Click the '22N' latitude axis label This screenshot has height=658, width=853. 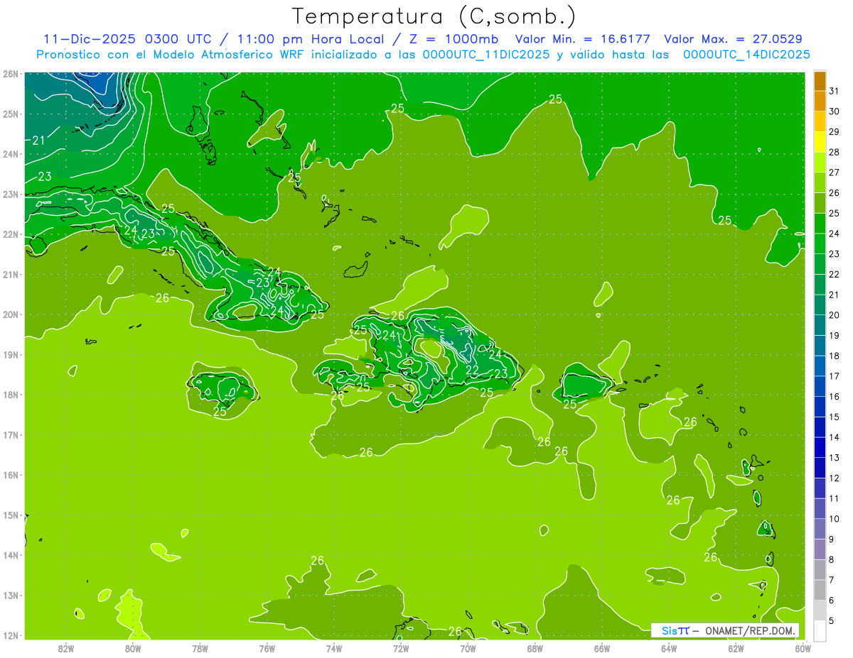pos(11,234)
